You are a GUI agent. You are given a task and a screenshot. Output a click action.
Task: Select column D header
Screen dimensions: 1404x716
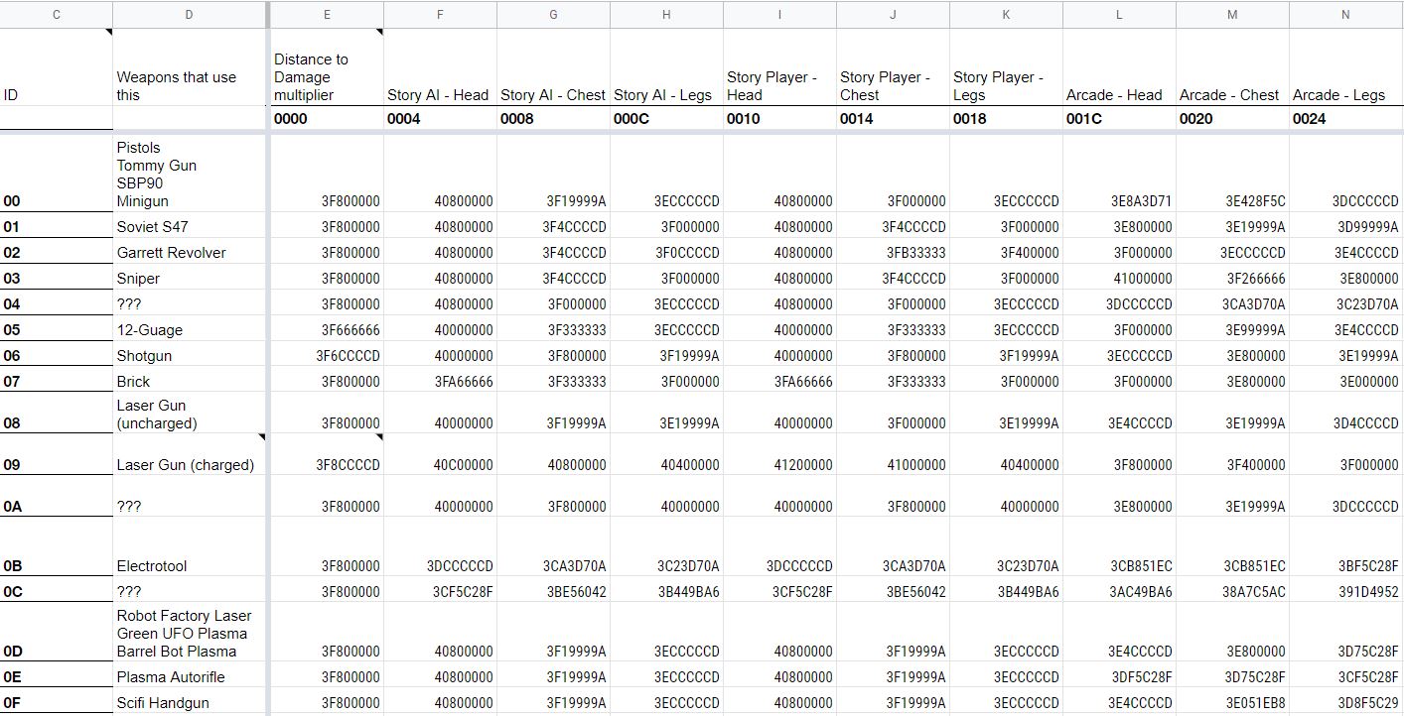[189, 14]
